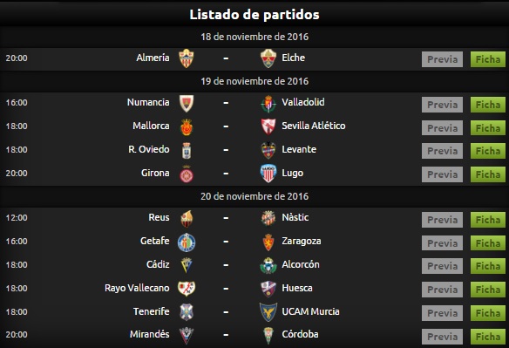Open Ficha for Almería vs Elche

point(488,59)
